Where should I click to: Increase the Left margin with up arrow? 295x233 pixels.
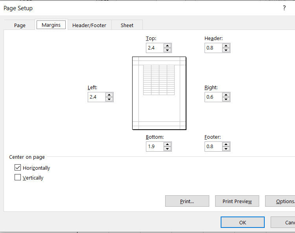click(109, 95)
